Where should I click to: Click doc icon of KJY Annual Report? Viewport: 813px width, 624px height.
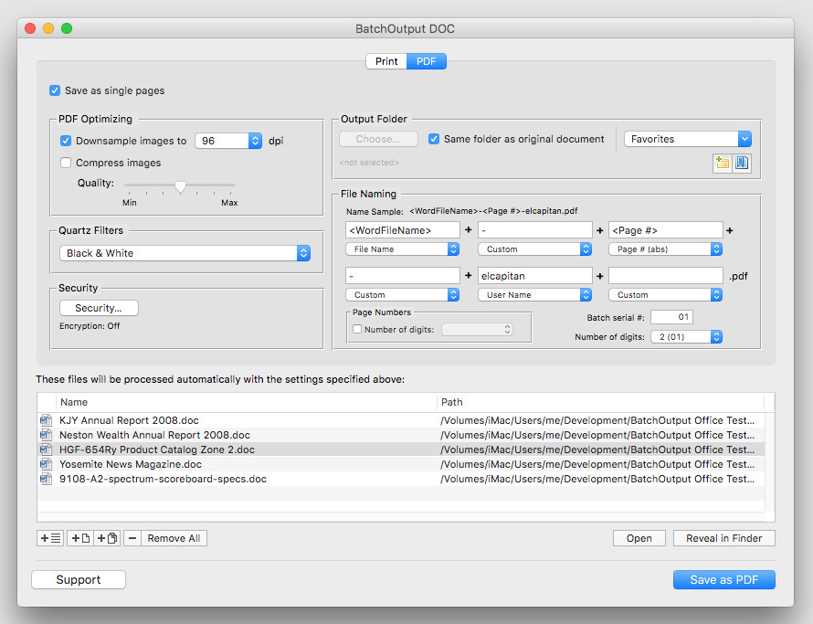pos(46,420)
